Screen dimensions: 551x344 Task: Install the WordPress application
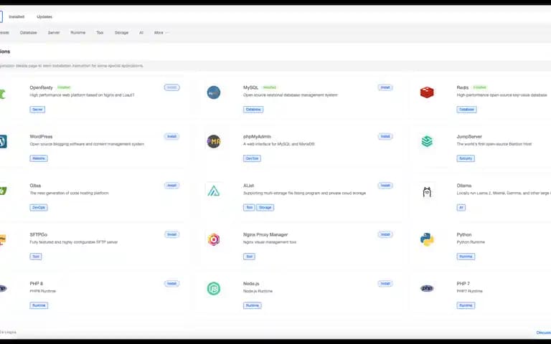[x=172, y=136]
